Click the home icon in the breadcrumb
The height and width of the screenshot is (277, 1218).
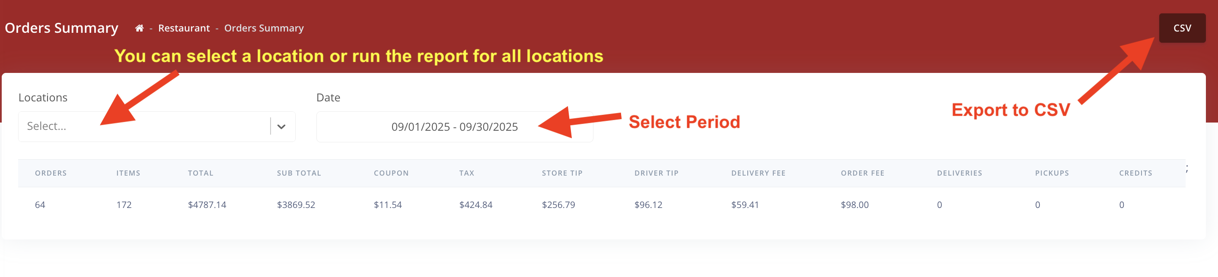point(139,28)
